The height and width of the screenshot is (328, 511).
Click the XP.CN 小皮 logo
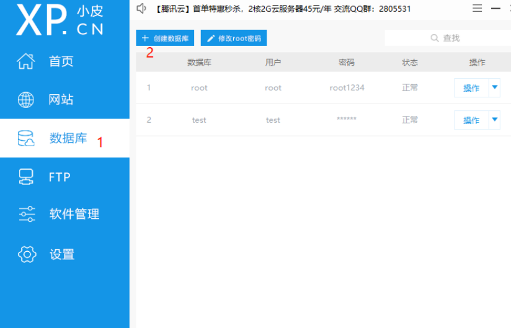tap(60, 20)
